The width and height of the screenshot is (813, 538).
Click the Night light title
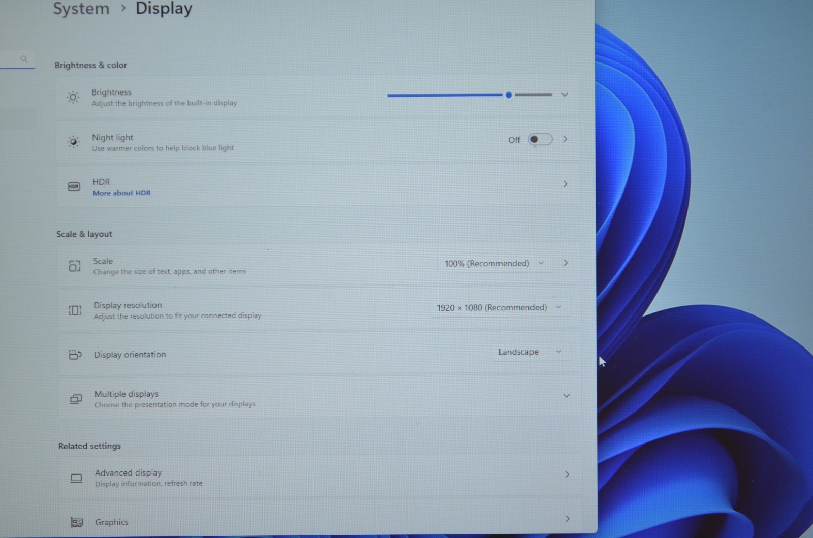click(x=112, y=137)
